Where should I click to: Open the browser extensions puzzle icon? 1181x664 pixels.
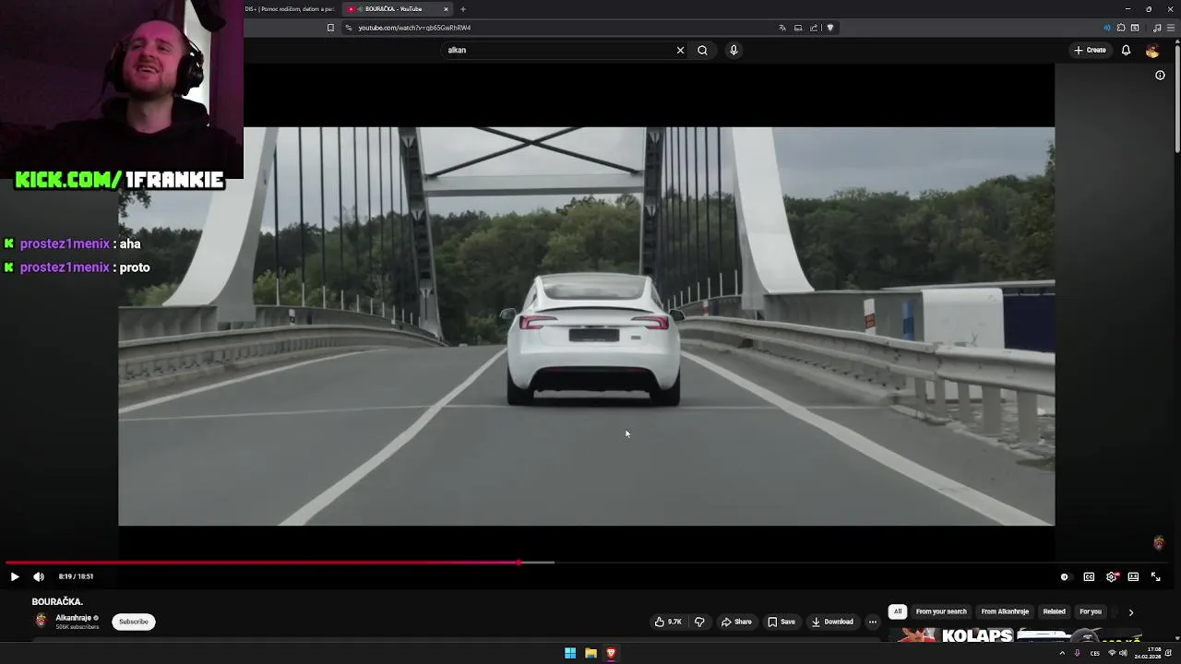pos(1121,28)
